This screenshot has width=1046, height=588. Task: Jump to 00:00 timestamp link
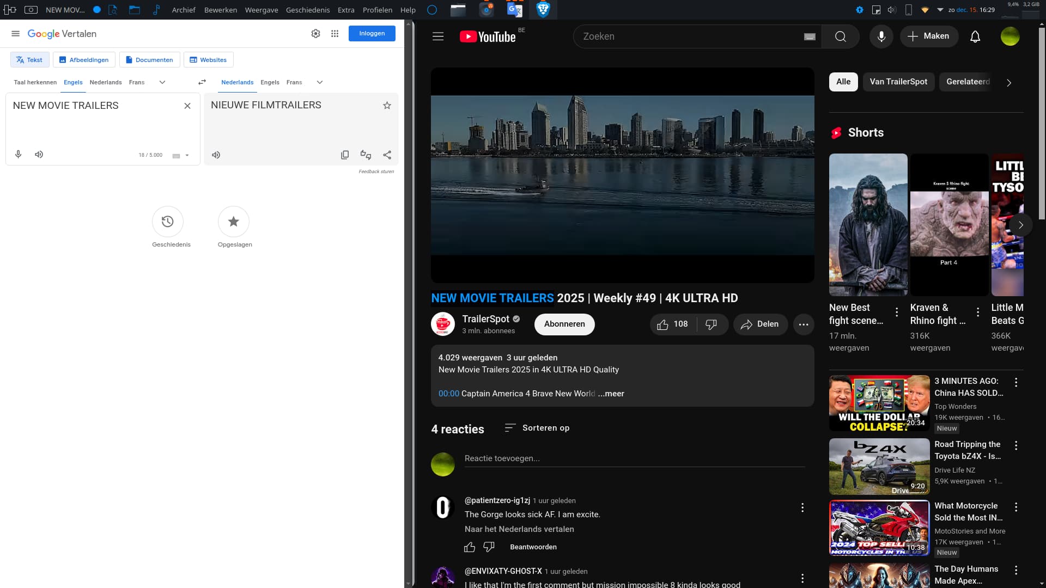[449, 394]
